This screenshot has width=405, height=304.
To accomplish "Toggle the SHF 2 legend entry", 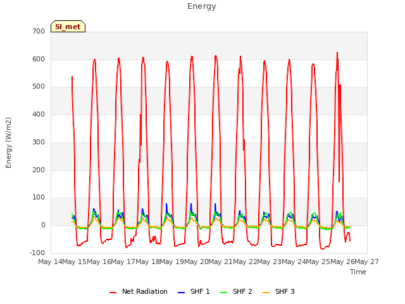I will [236, 291].
